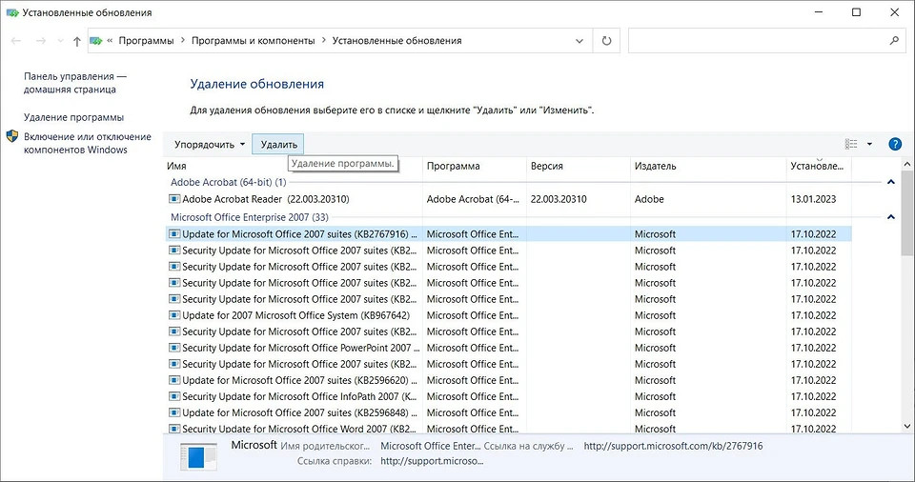
Task: Go to Панель управления домашняя страница link
Action: (x=74, y=83)
